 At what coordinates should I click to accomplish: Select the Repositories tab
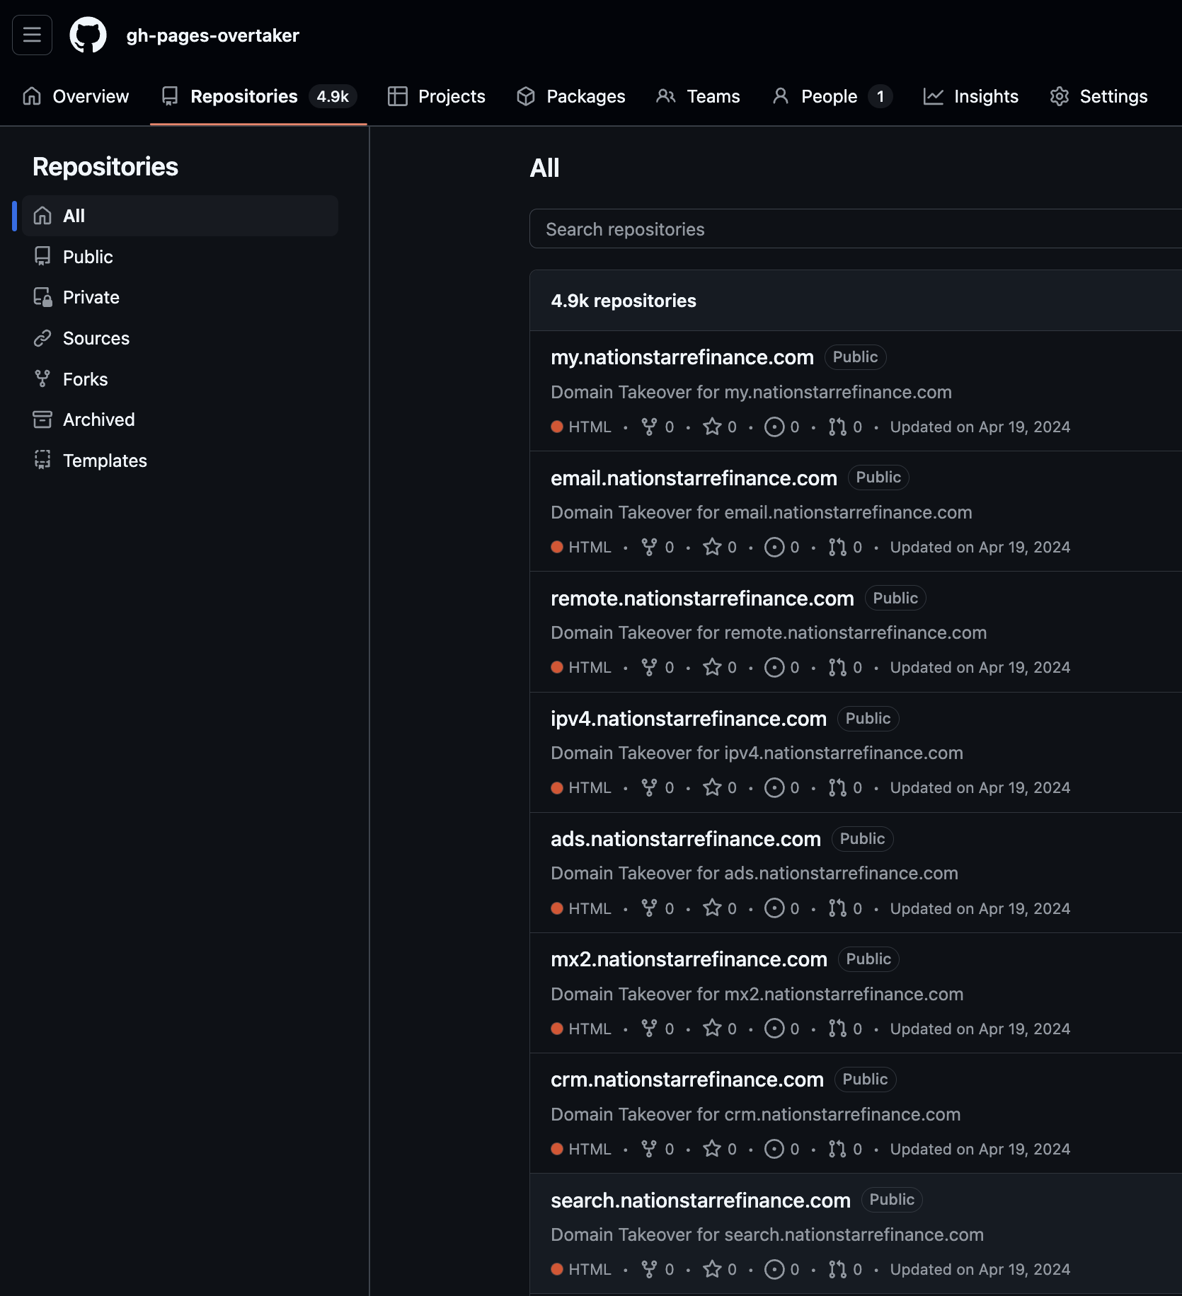(258, 96)
